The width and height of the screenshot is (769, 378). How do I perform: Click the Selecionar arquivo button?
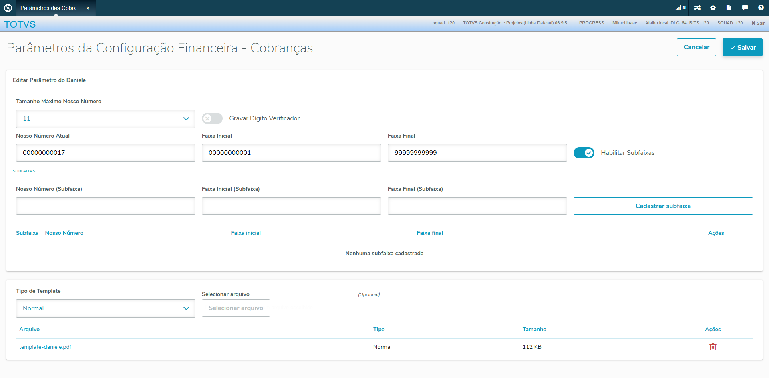click(x=236, y=308)
